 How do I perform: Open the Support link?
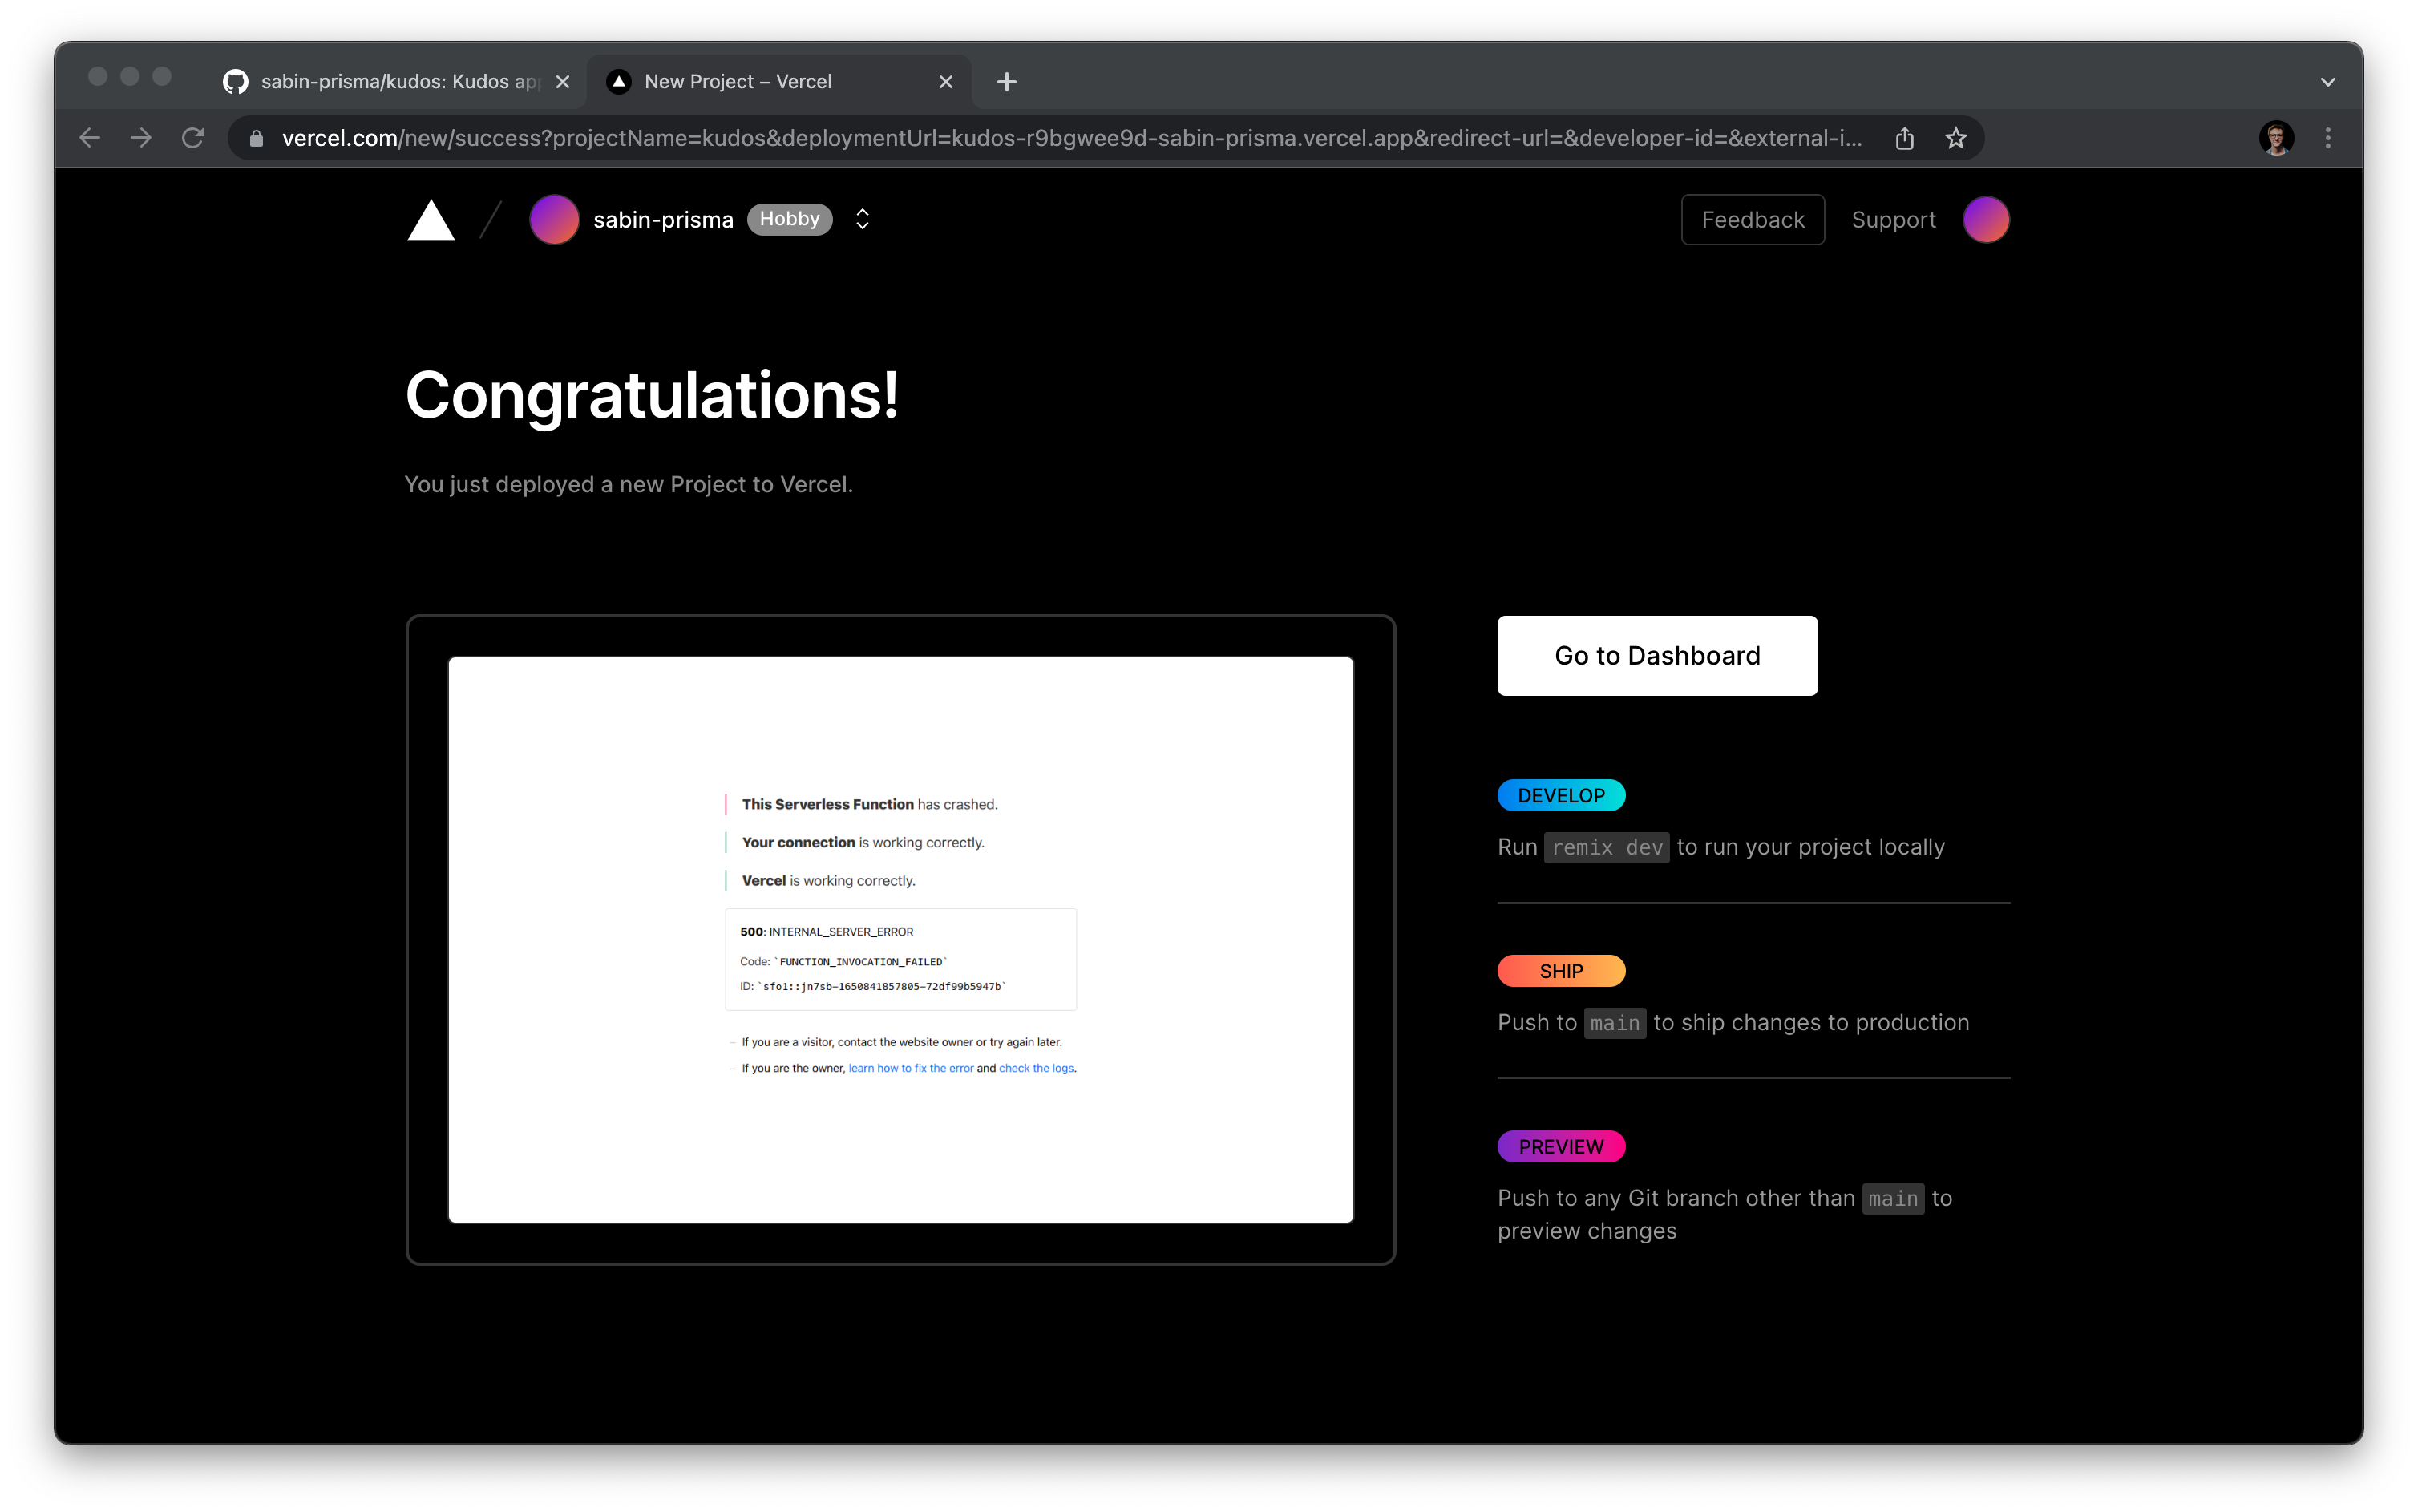tap(1893, 220)
